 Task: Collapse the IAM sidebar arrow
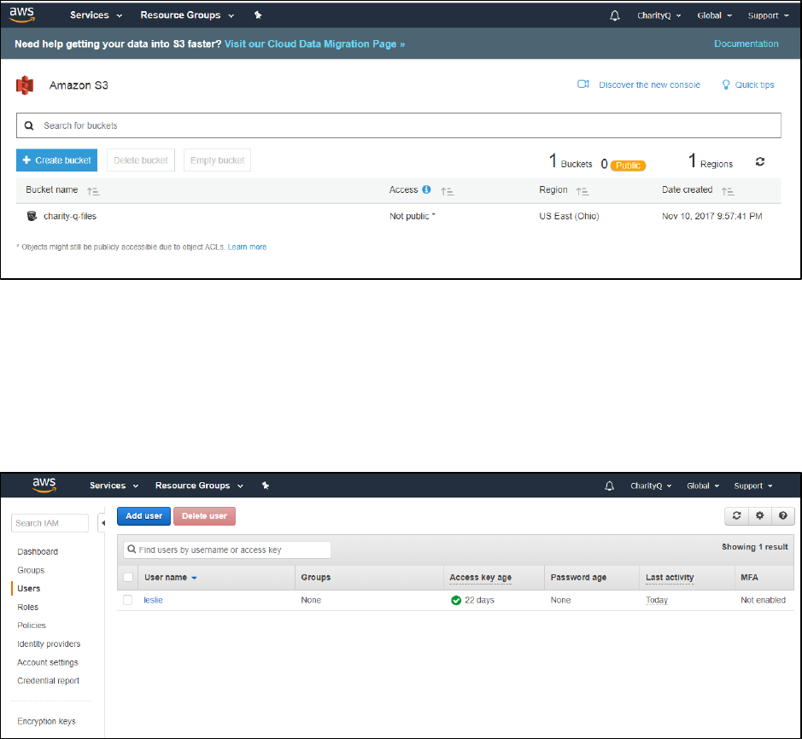(x=102, y=523)
